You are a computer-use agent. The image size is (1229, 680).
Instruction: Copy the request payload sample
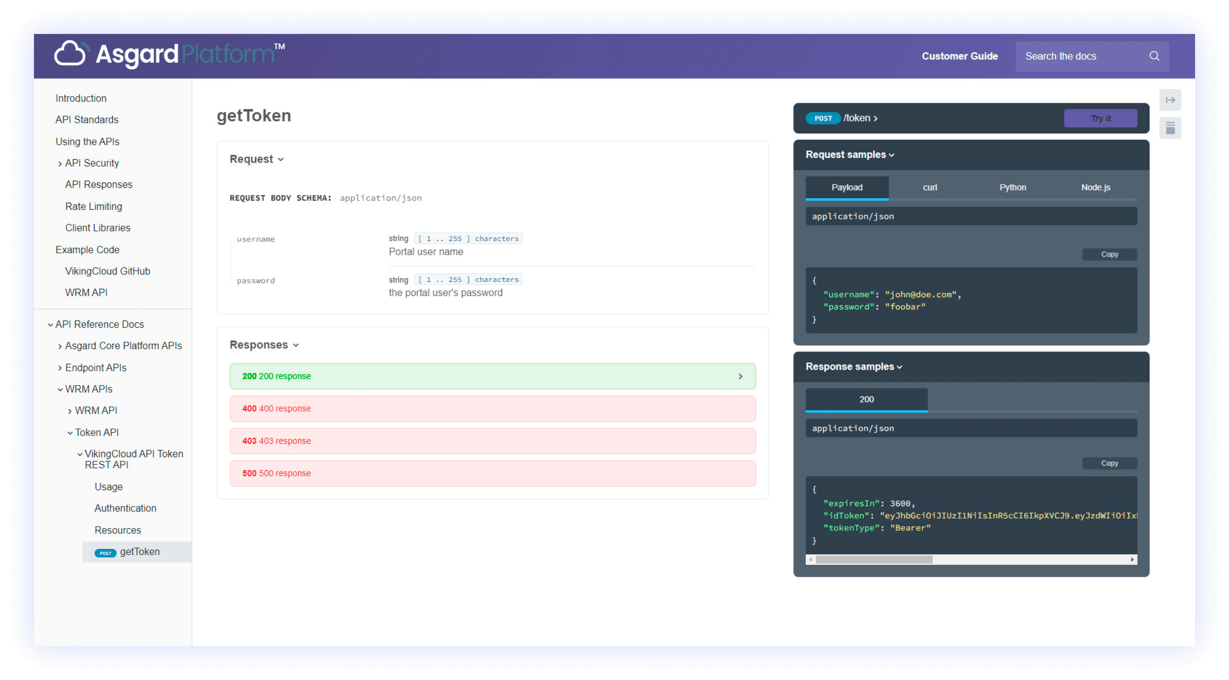click(1109, 254)
